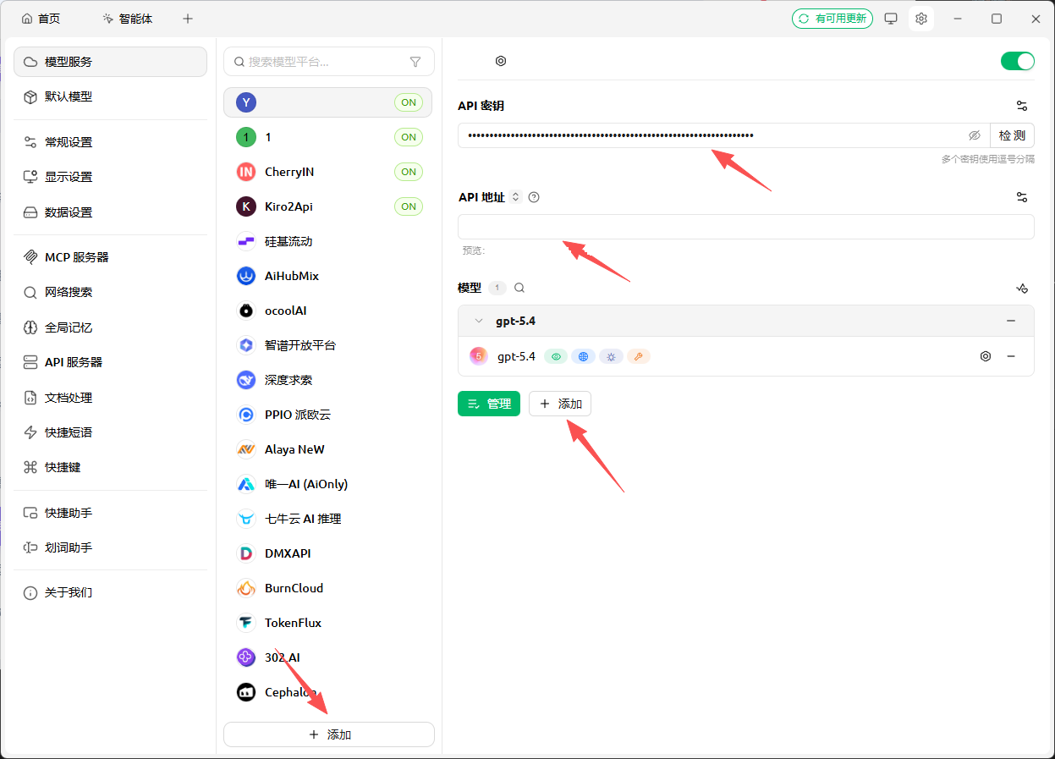Click the globe badge on gpt-5.4
1055x759 pixels.
(x=583, y=356)
